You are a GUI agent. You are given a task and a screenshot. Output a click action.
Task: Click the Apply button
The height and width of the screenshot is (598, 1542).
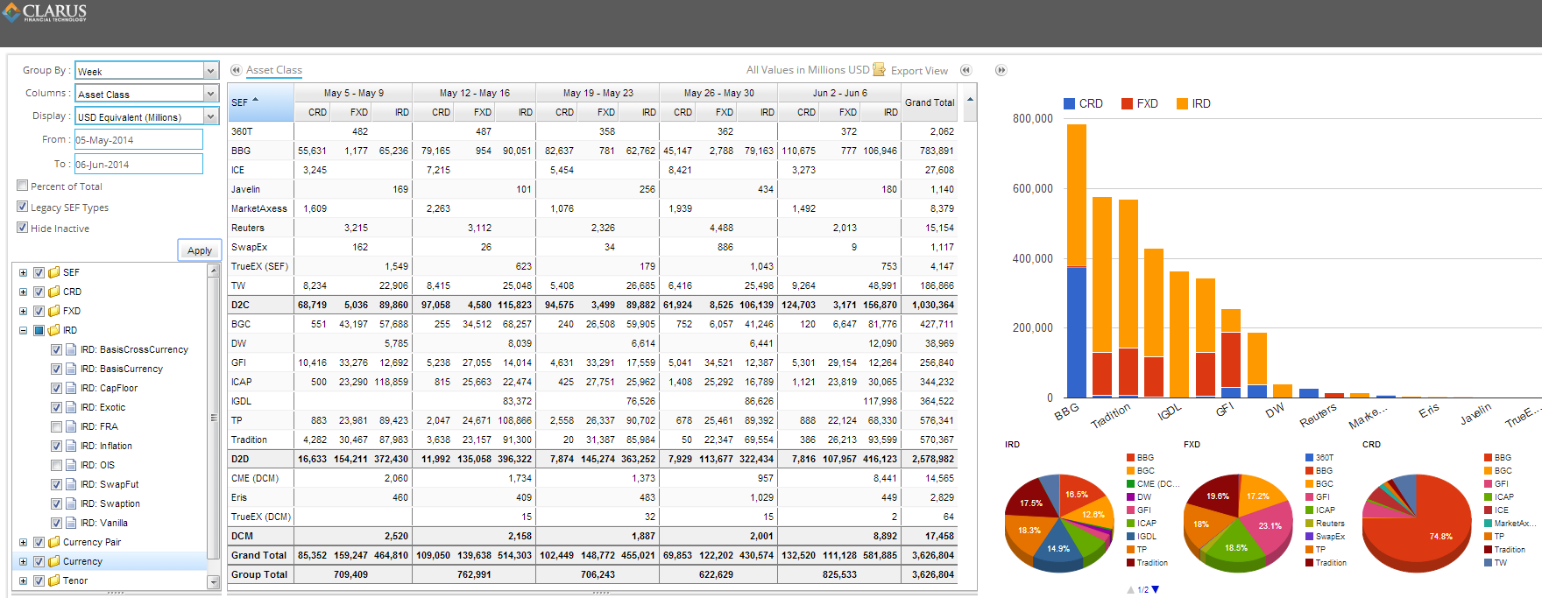tap(200, 250)
